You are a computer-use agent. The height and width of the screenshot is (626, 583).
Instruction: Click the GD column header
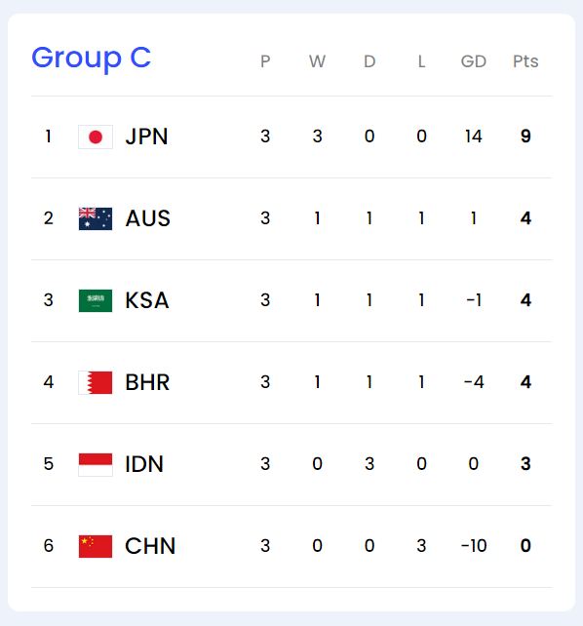point(474,61)
